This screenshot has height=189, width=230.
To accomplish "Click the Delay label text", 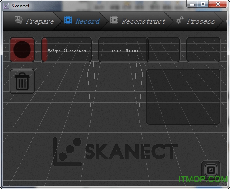I will [x=54, y=51].
